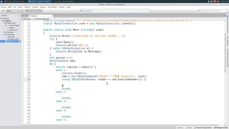The width and height of the screenshot is (229, 129).
Task: Navigate back with the left arrow
Action: 23,16
